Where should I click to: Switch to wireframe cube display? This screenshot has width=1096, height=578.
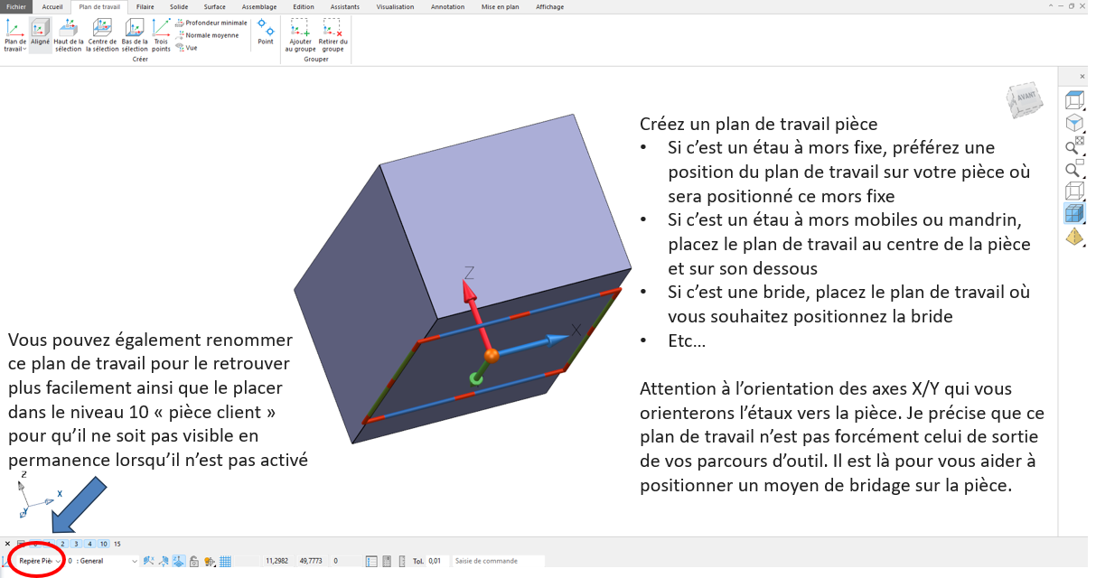point(1074,191)
